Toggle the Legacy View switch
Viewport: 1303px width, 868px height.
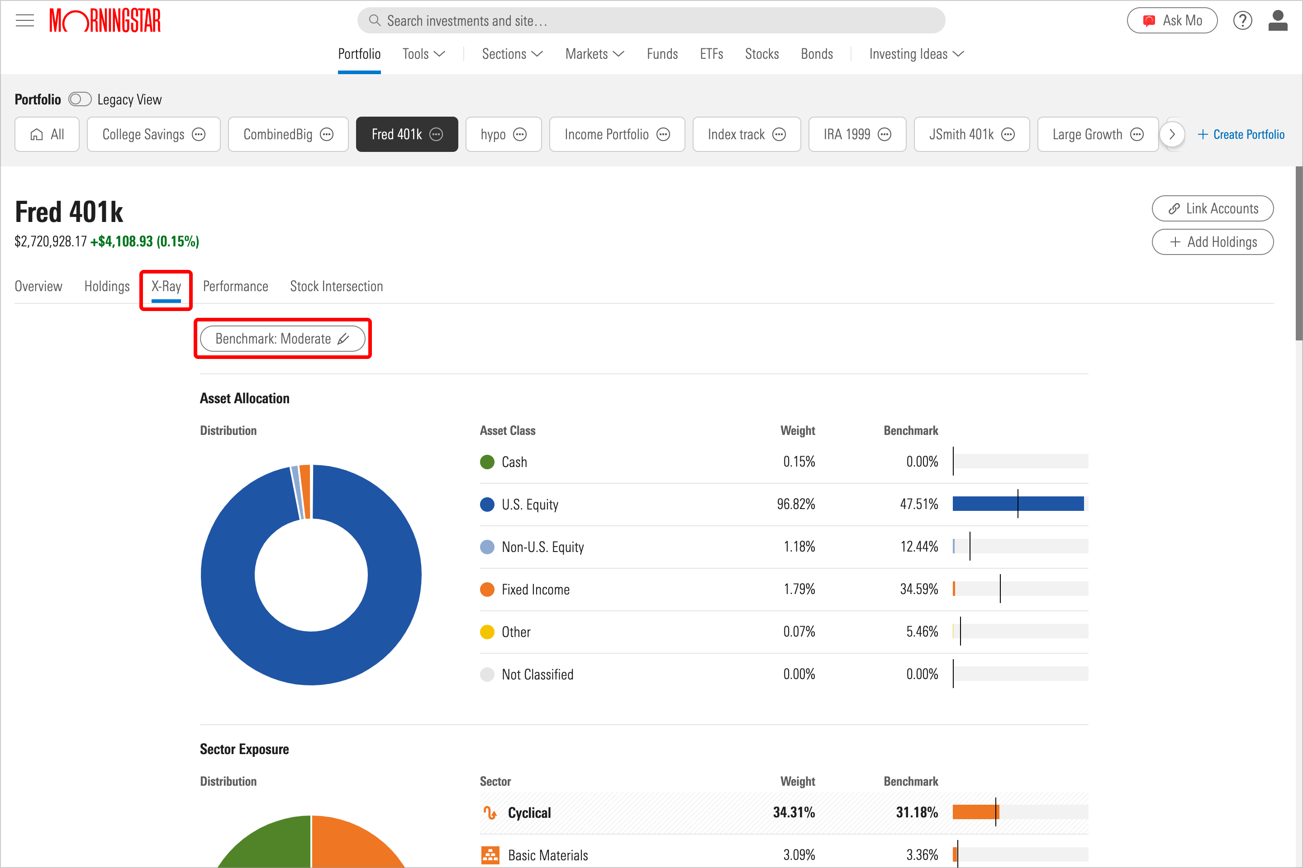coord(80,99)
